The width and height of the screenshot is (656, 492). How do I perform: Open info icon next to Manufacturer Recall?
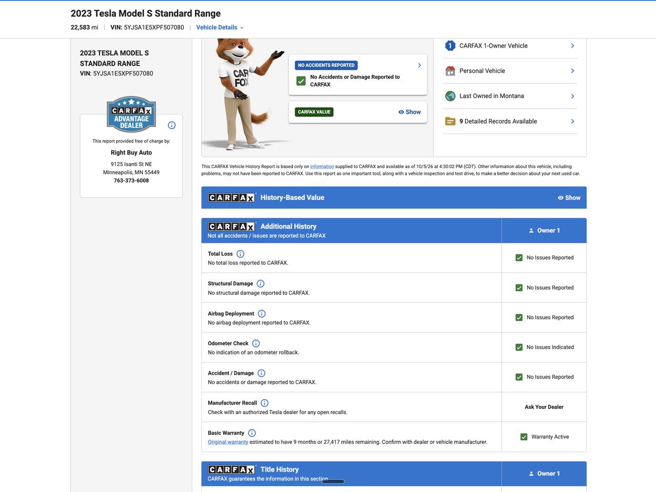[264, 403]
